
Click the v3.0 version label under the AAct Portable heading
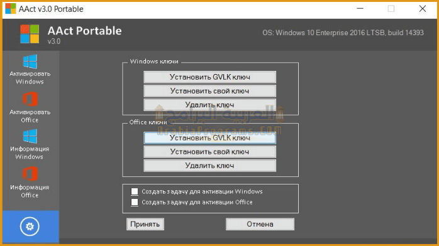tap(54, 41)
